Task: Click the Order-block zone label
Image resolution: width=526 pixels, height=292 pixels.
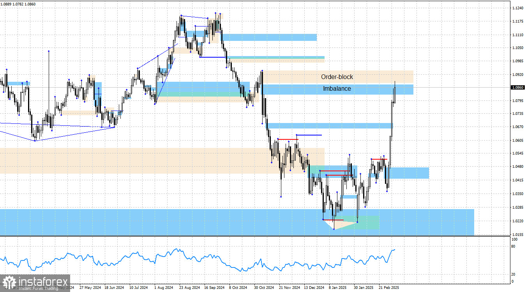Action: click(337, 77)
